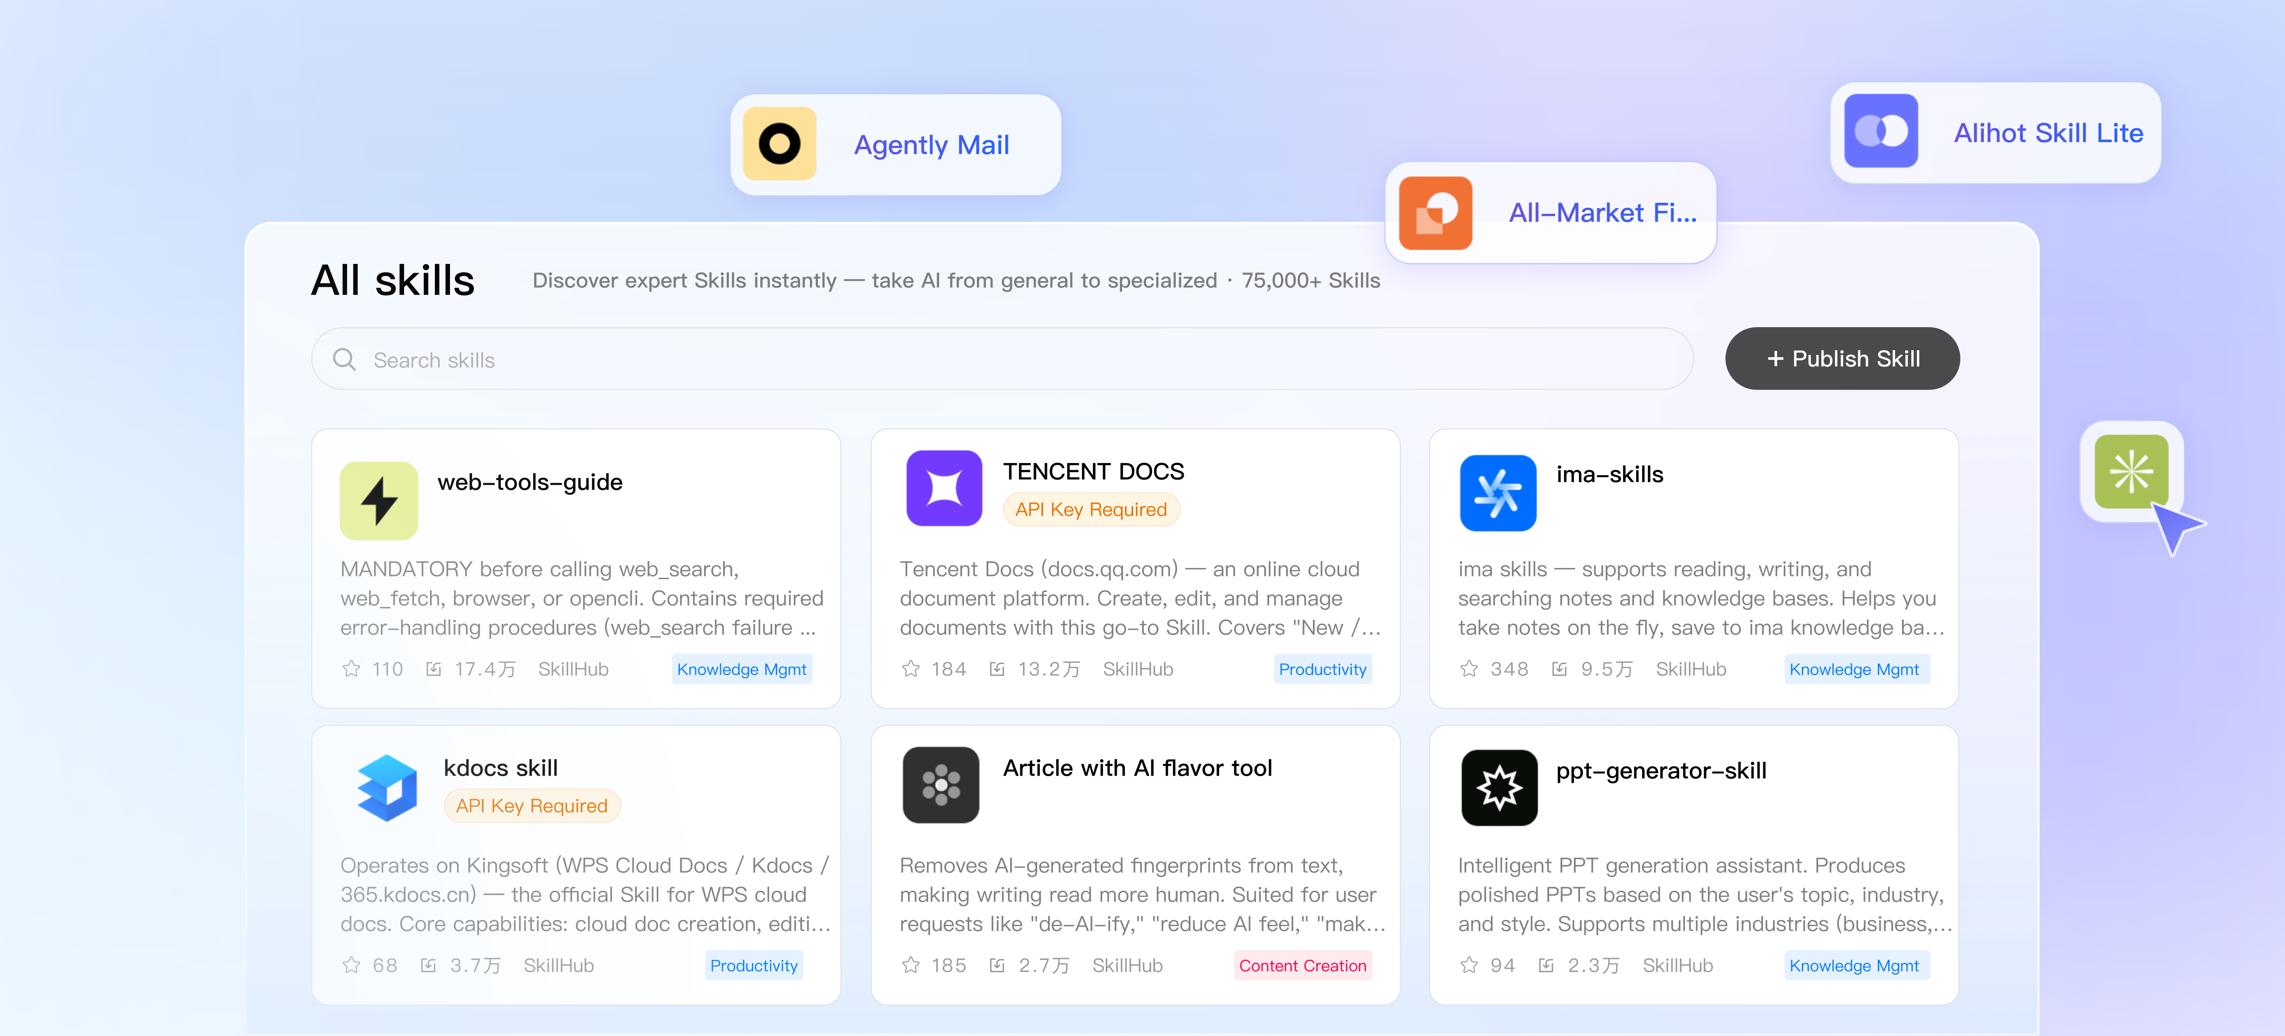
Task: Click the description starting 'ima skills — supports reading'
Action: click(x=1701, y=598)
